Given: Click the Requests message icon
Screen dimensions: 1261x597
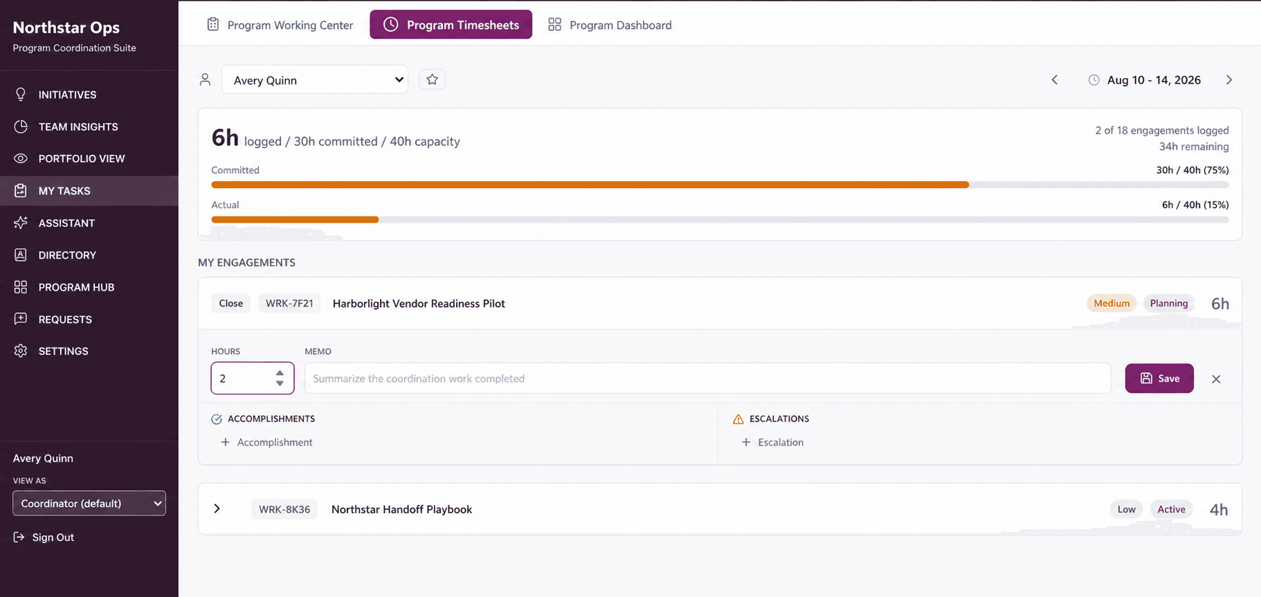Looking at the screenshot, I should click(x=21, y=319).
